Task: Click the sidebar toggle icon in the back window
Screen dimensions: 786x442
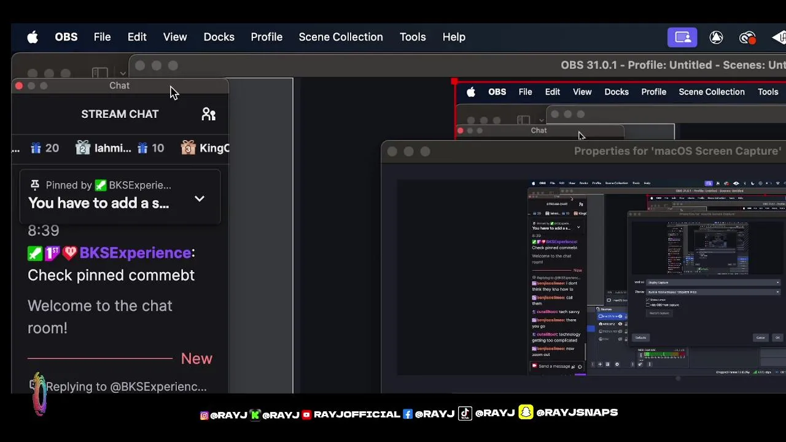Action: [100, 73]
